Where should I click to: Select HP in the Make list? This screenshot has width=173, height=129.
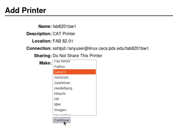pyautogui.click(x=57, y=99)
